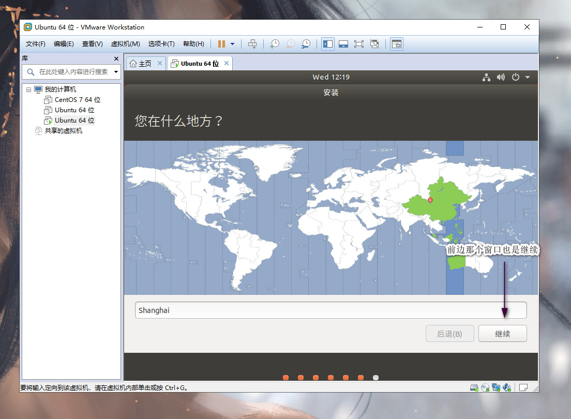Image resolution: width=571 pixels, height=419 pixels.
Task: Close the library panel
Action: point(116,58)
